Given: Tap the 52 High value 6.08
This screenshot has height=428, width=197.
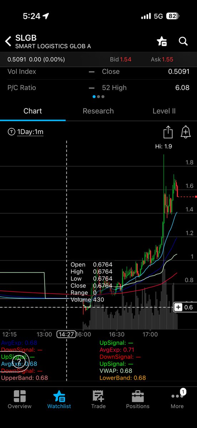Looking at the screenshot, I should coord(182,87).
